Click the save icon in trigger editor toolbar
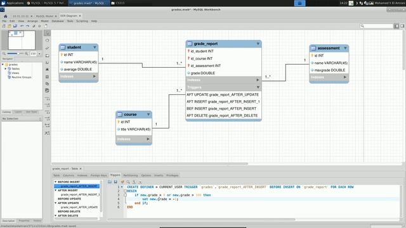 click(115, 182)
